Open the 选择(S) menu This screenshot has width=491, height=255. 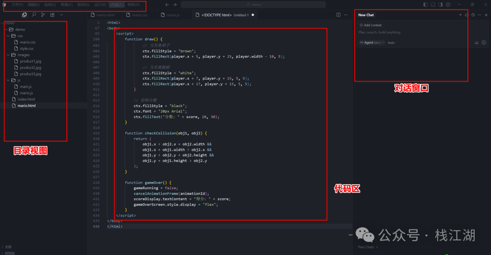tap(50, 5)
